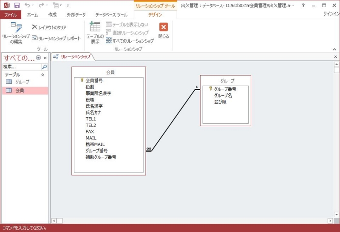The height and width of the screenshot is (232, 340).
Task: Click the key icon beside グループ番号 in グループ
Action: point(210,88)
